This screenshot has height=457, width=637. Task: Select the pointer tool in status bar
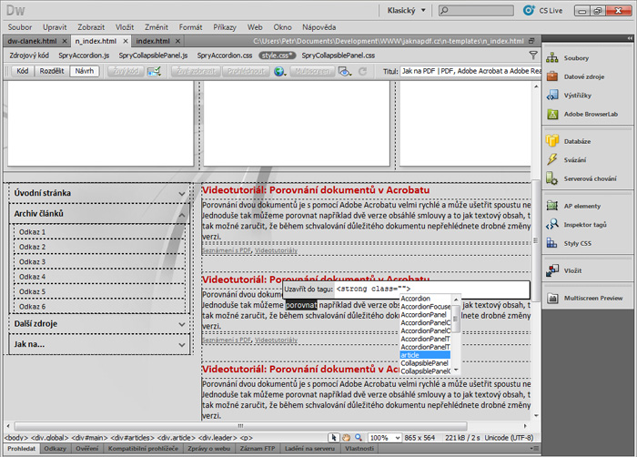pyautogui.click(x=334, y=438)
